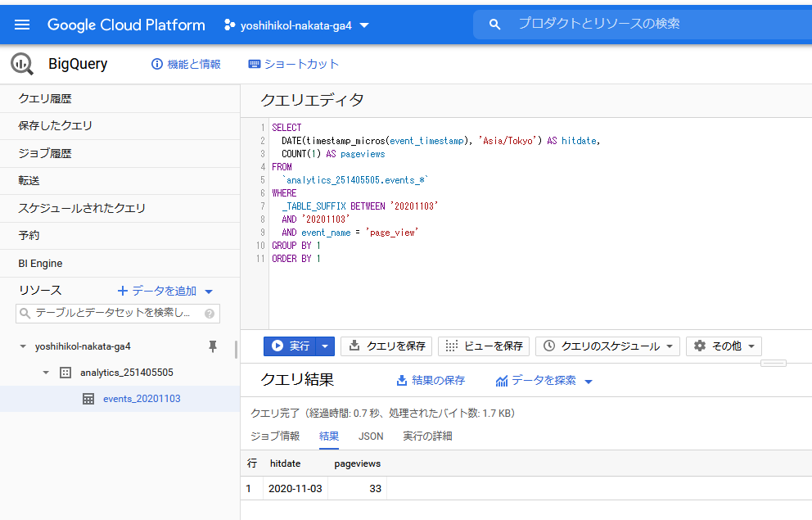Screen dimensions: 812x520
Task: Unpin the yoshihikol-nakata-ga4 project
Action: click(212, 346)
